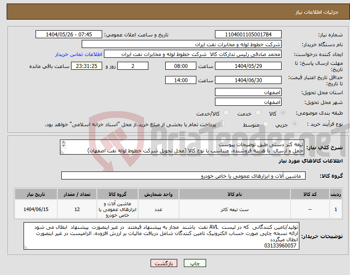350x275 pixels.
Task: Click the ردیف column header
Action: (x=336, y=194)
